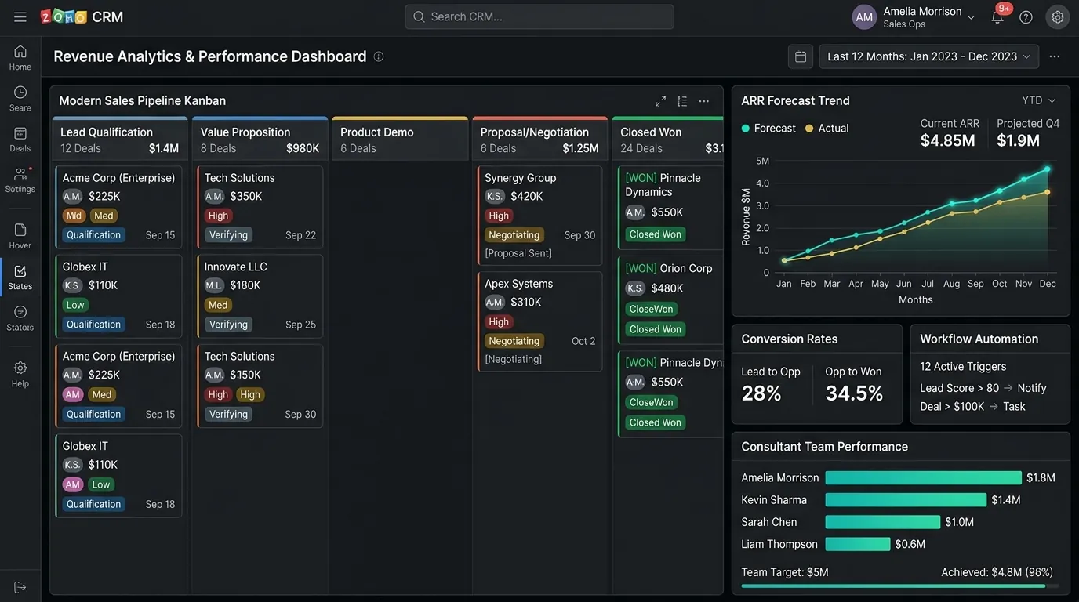Open the help question mark icon
The image size is (1079, 602).
point(1026,17)
